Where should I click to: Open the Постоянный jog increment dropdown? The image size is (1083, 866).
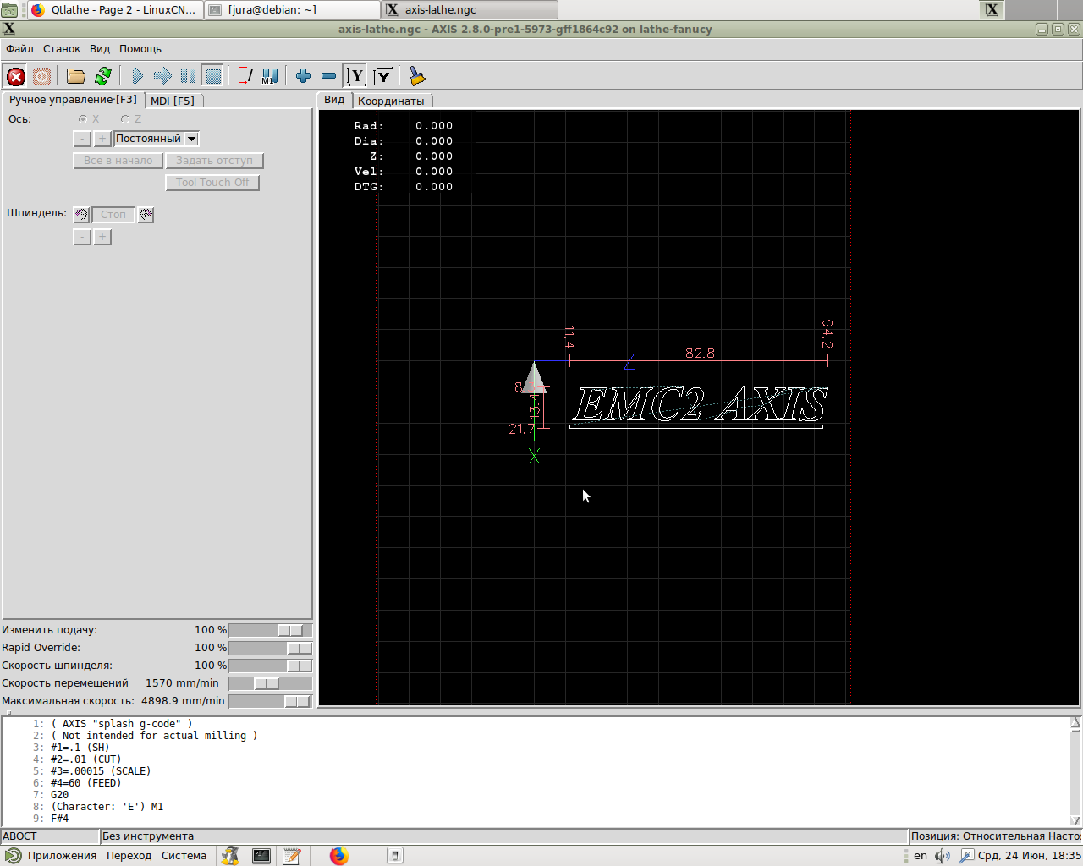157,139
